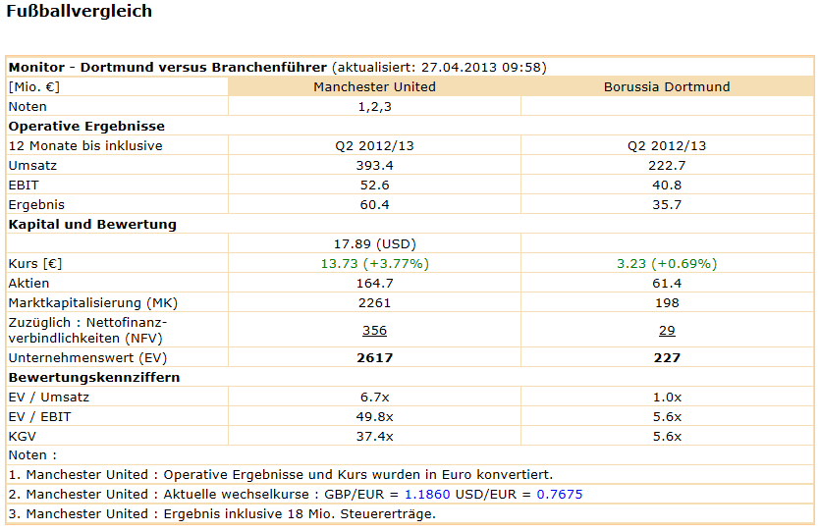
Task: Click Marktkapitalisierung value 2261
Action: (374, 303)
